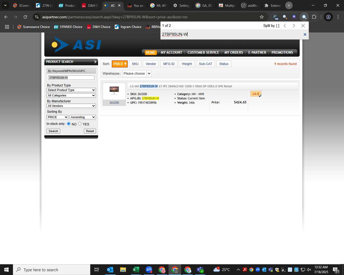Open the All Categories dropdown
The width and height of the screenshot is (344, 275).
point(71,95)
